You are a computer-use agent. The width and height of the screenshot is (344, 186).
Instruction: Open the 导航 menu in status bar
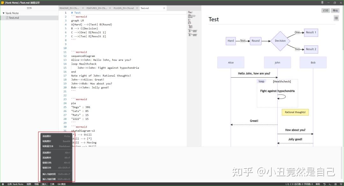pos(37,184)
